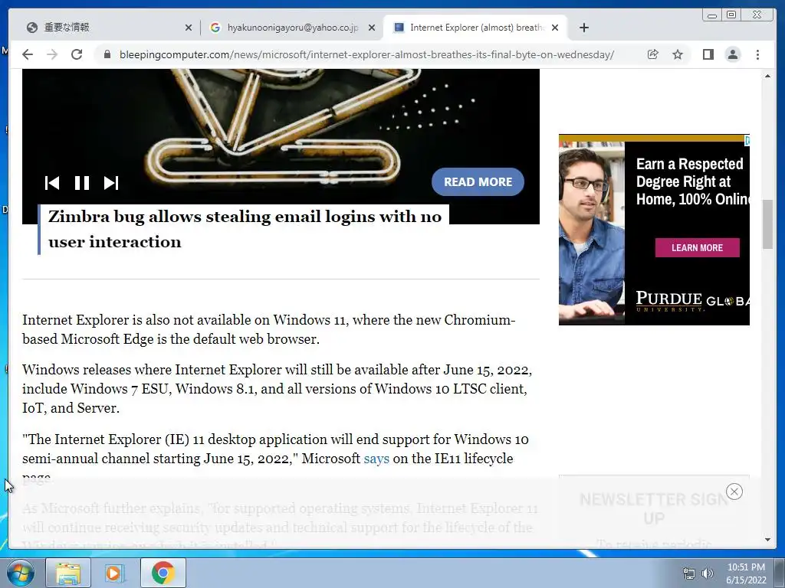The image size is (785, 588).
Task: Go back to the previous page
Action: [x=28, y=54]
